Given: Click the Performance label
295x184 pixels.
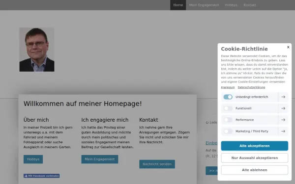Looking at the screenshot, I should click(x=244, y=120).
